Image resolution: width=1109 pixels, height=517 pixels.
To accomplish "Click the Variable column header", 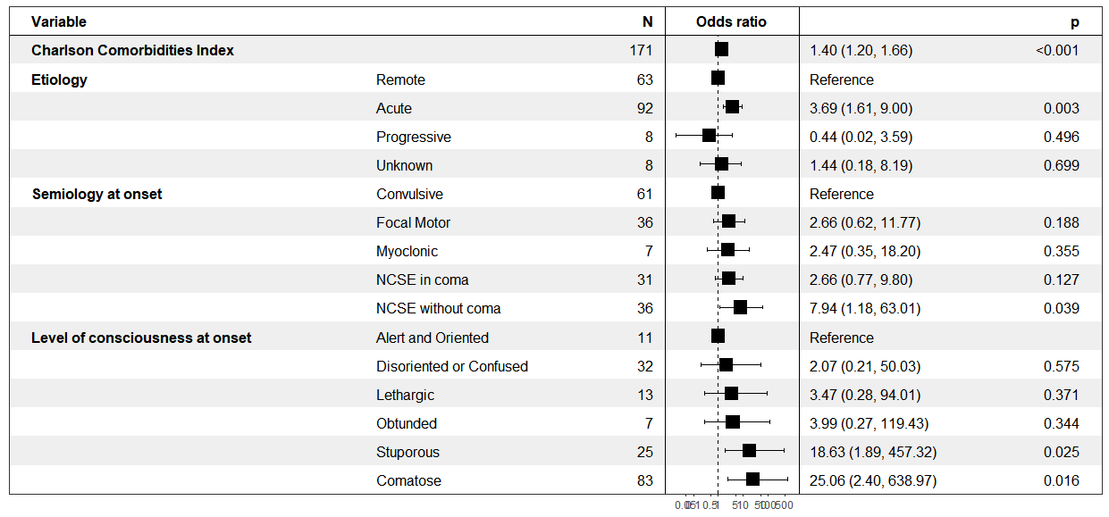I will coord(59,21).
